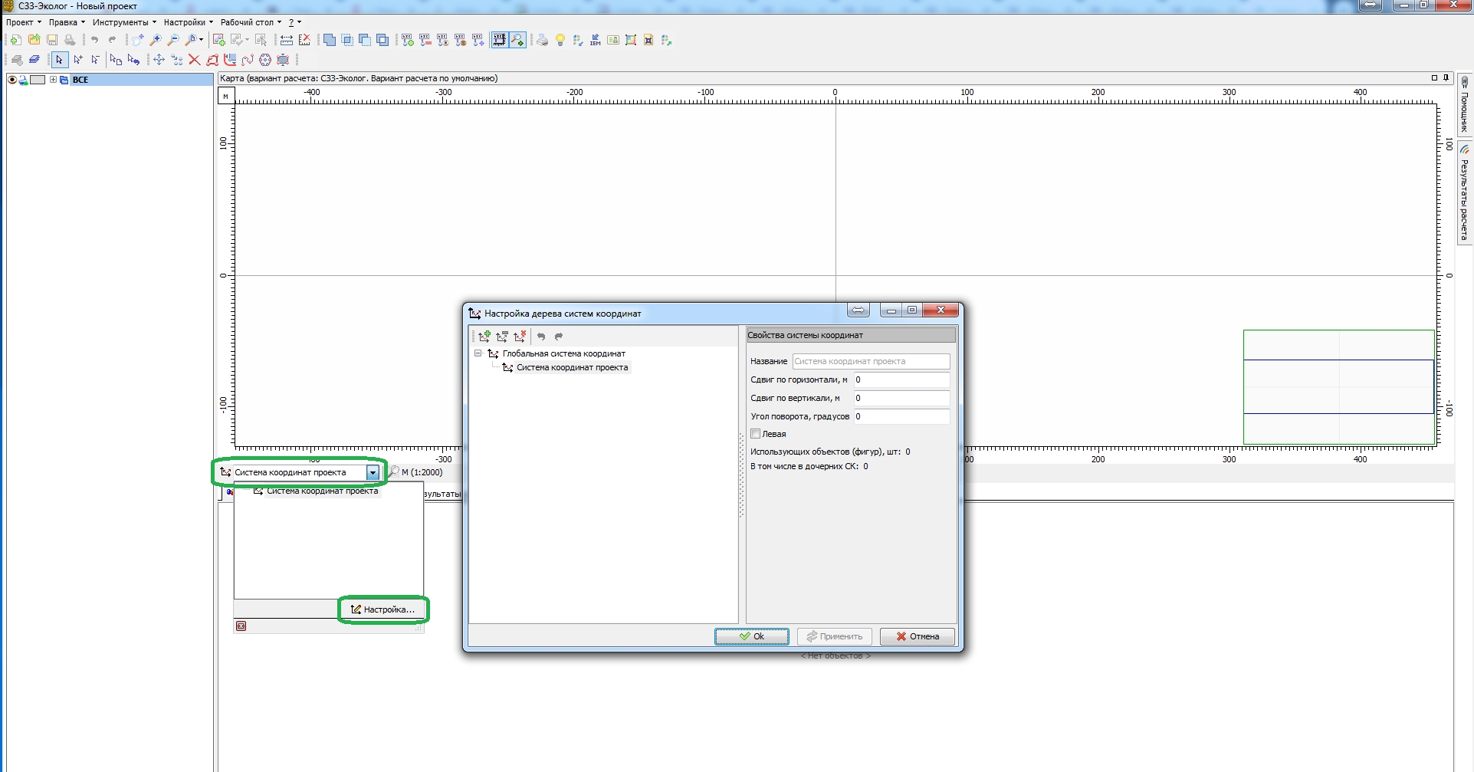Enable the Левая checkbox
The width and height of the screenshot is (1474, 772).
pos(755,434)
